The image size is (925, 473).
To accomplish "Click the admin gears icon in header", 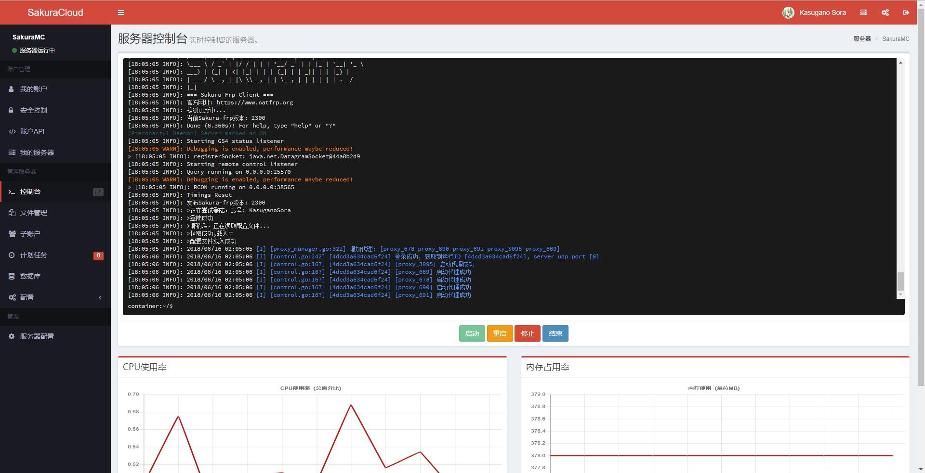I will (885, 13).
